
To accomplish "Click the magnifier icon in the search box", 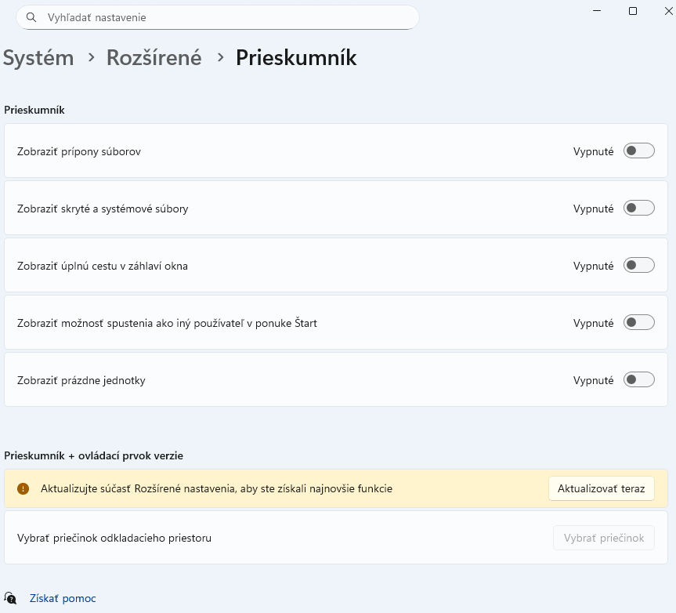I will [x=31, y=17].
